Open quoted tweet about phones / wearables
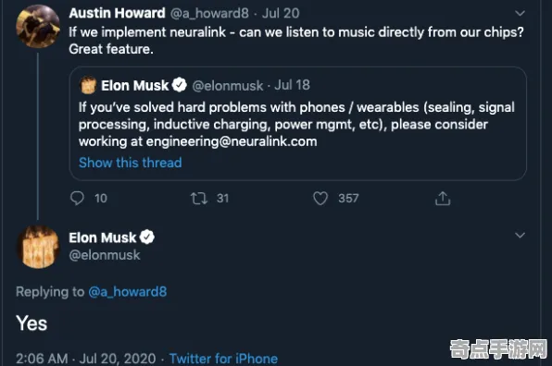The image size is (552, 366). click(298, 123)
